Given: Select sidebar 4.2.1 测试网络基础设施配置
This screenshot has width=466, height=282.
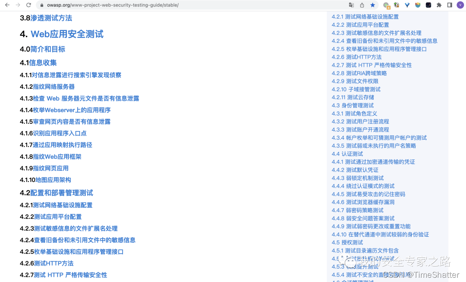Looking at the screenshot, I should tap(365, 17).
